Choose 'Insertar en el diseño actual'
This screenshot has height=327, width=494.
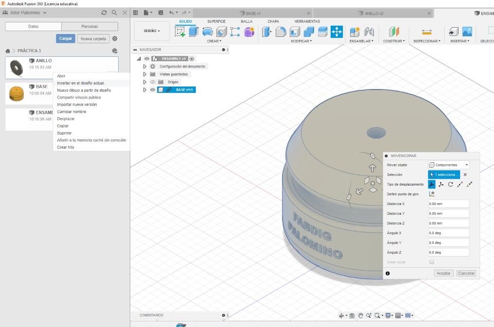pyautogui.click(x=81, y=83)
